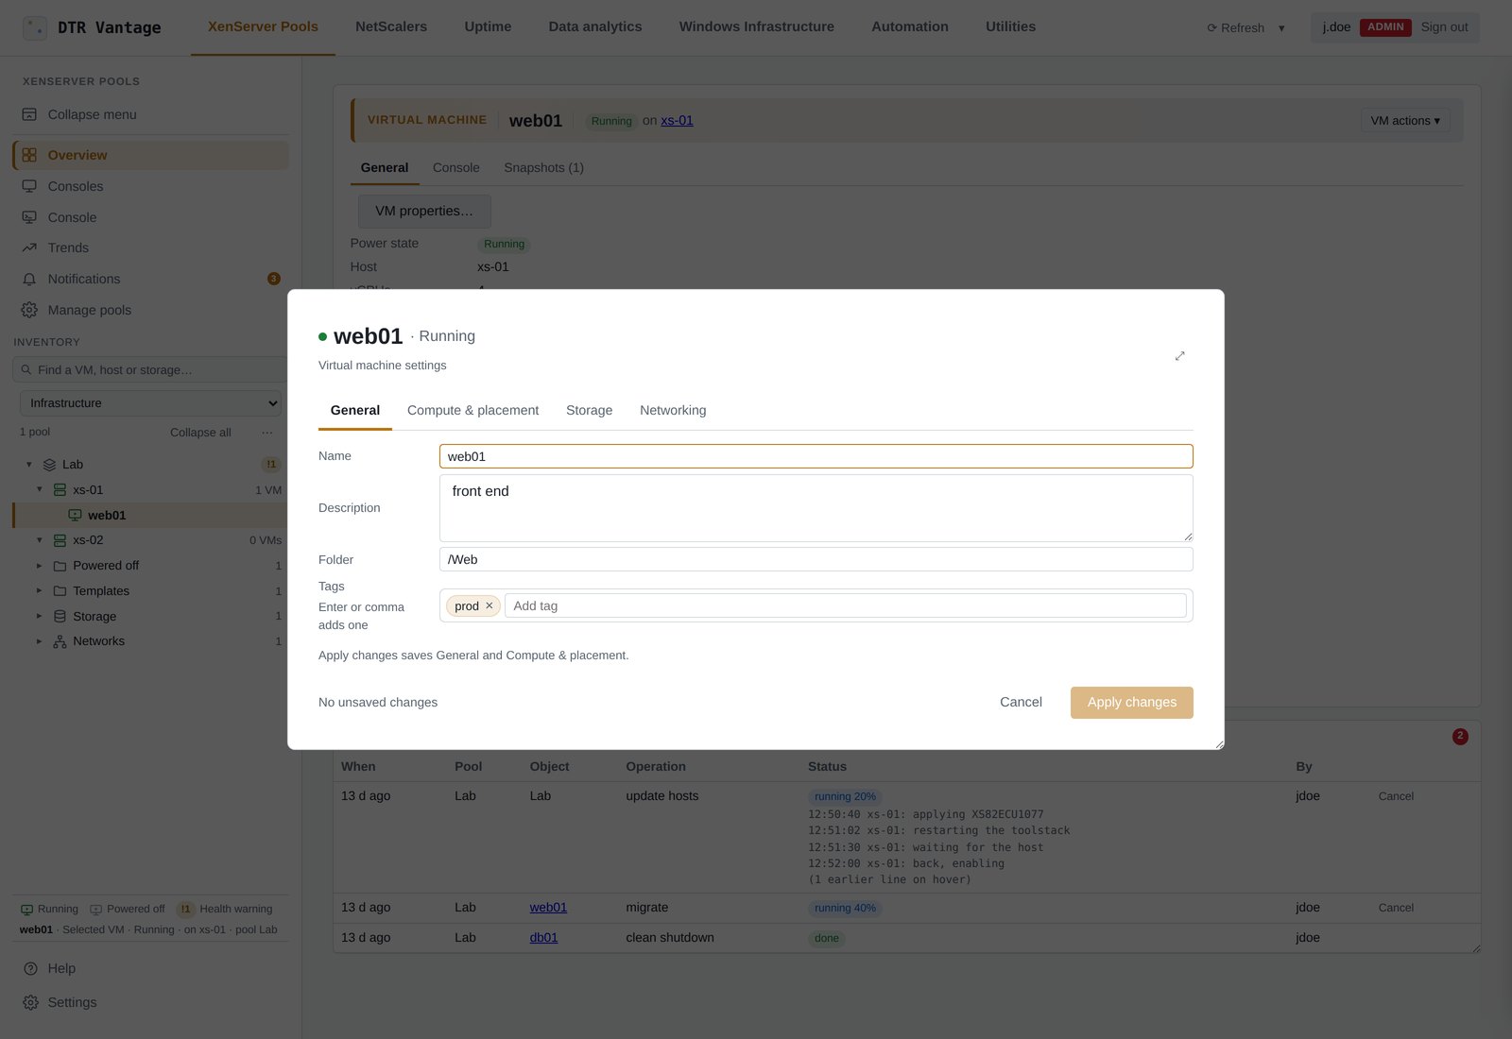The height and width of the screenshot is (1039, 1512).
Task: Click Cancel in the settings dialog
Action: click(1021, 703)
